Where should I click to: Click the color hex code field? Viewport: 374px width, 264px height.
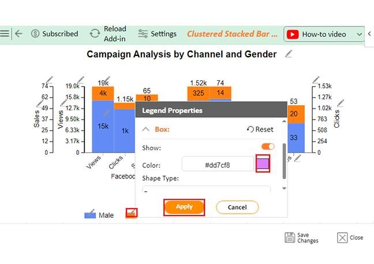click(218, 165)
